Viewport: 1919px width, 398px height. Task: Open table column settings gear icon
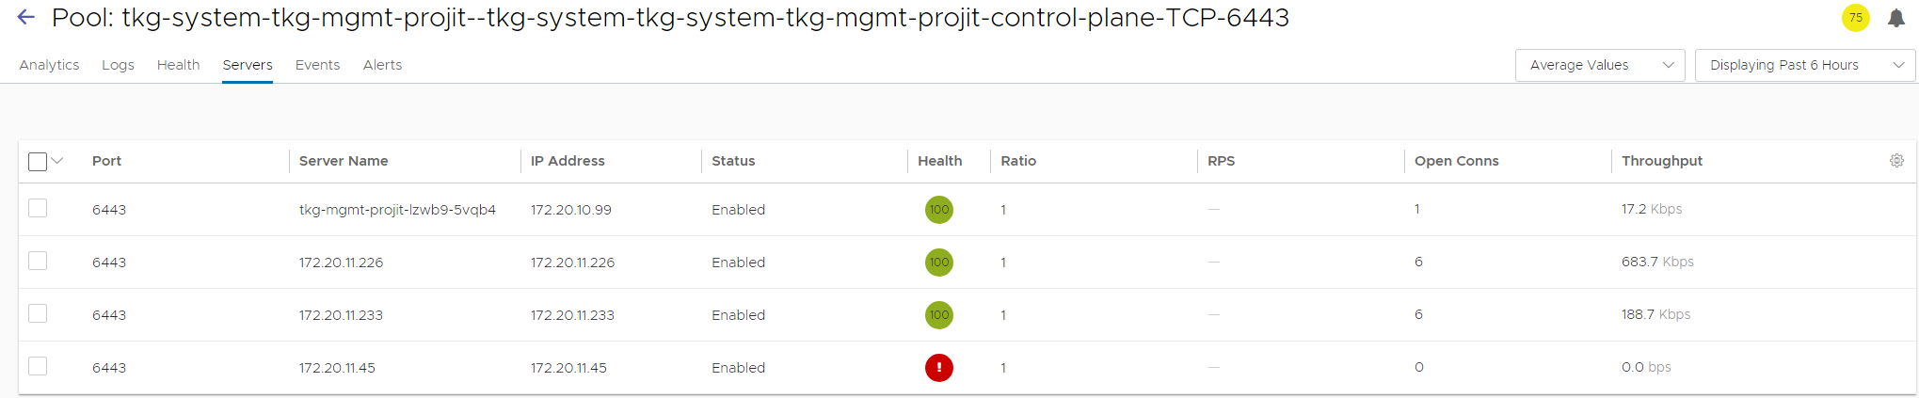(1896, 161)
